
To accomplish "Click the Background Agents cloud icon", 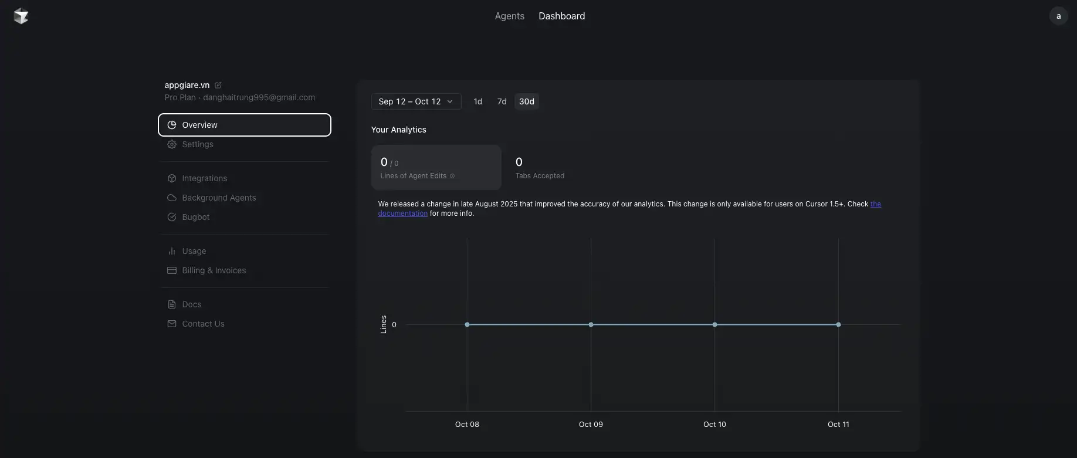I will [172, 198].
